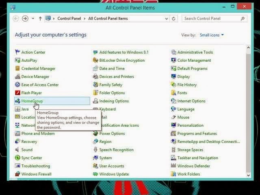Open Credential Manager icon
The width and height of the screenshot is (260, 195).
pos(17,68)
